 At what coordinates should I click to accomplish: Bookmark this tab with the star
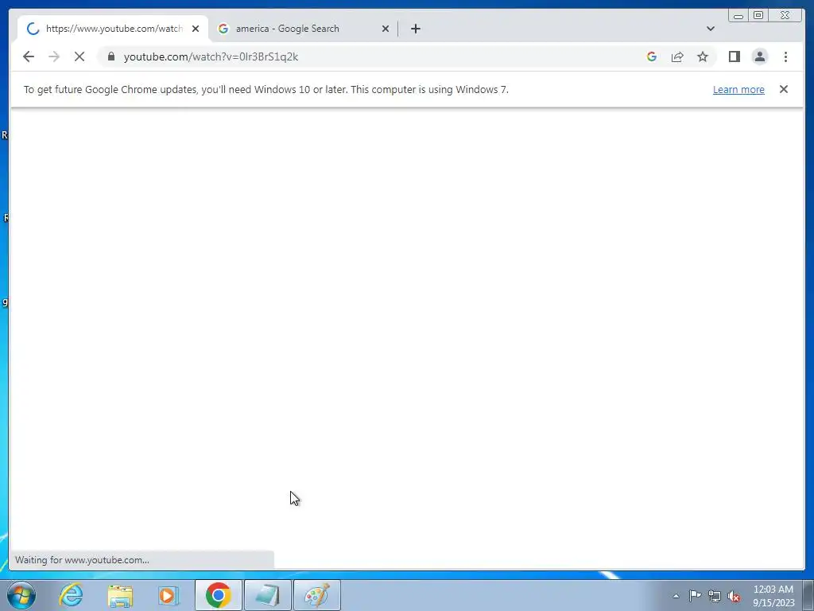pos(703,56)
